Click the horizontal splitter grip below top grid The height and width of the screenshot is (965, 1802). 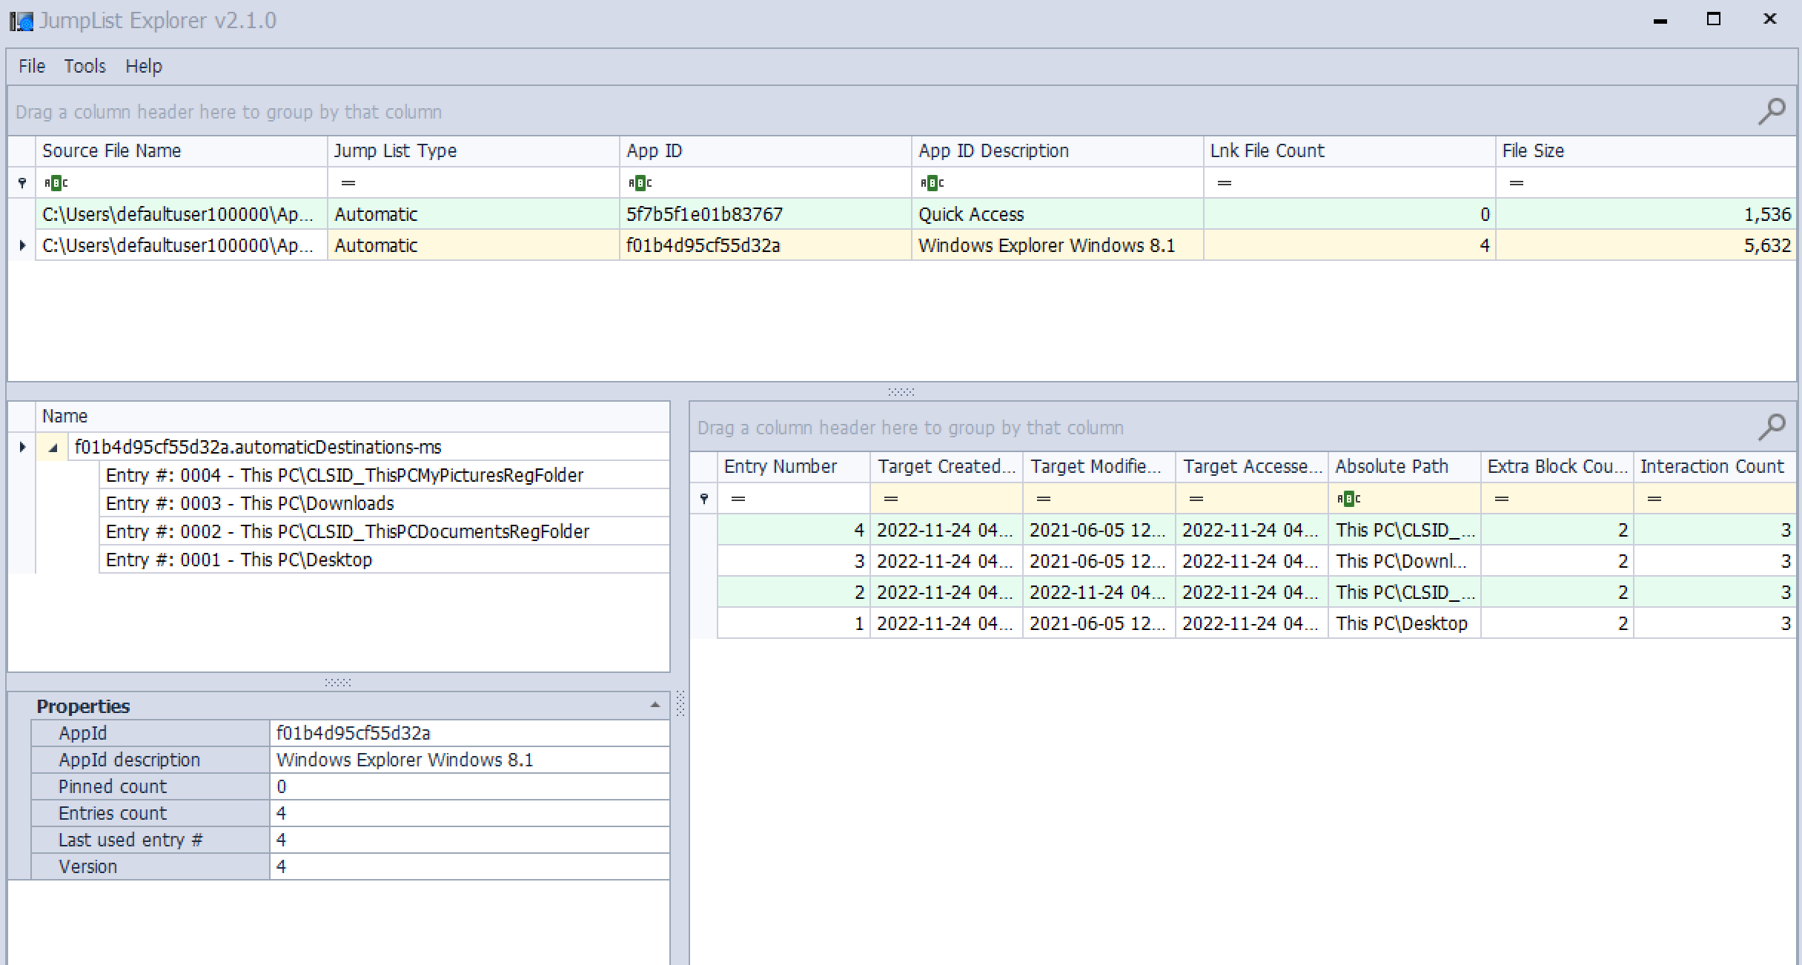point(901,391)
